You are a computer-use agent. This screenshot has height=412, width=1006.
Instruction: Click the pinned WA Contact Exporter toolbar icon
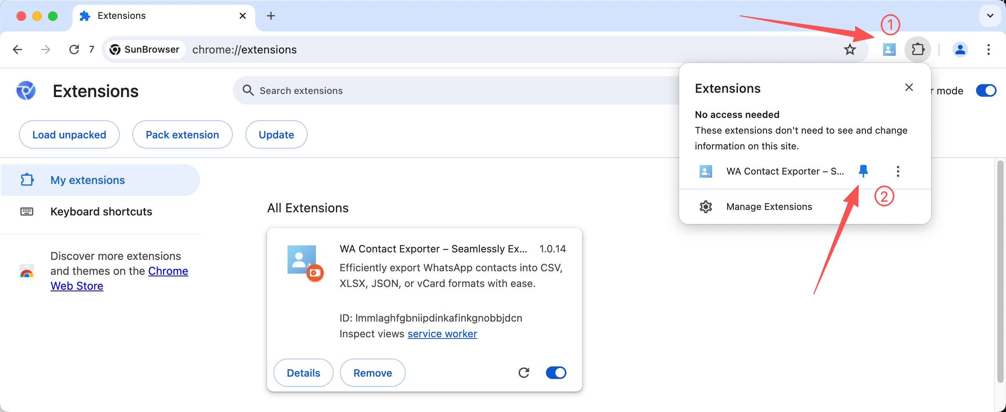click(x=889, y=50)
